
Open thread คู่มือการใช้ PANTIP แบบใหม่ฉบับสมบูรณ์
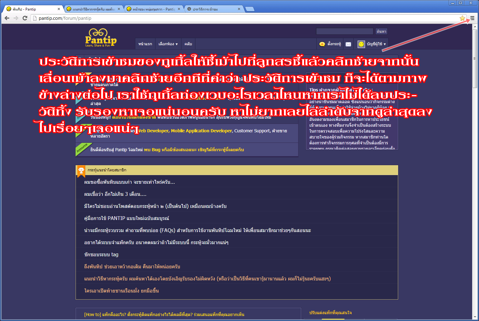point(127,218)
